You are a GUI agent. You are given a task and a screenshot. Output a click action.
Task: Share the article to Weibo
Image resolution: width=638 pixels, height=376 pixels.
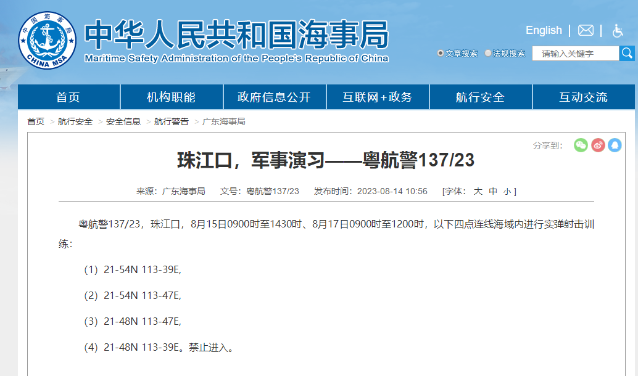click(x=598, y=145)
